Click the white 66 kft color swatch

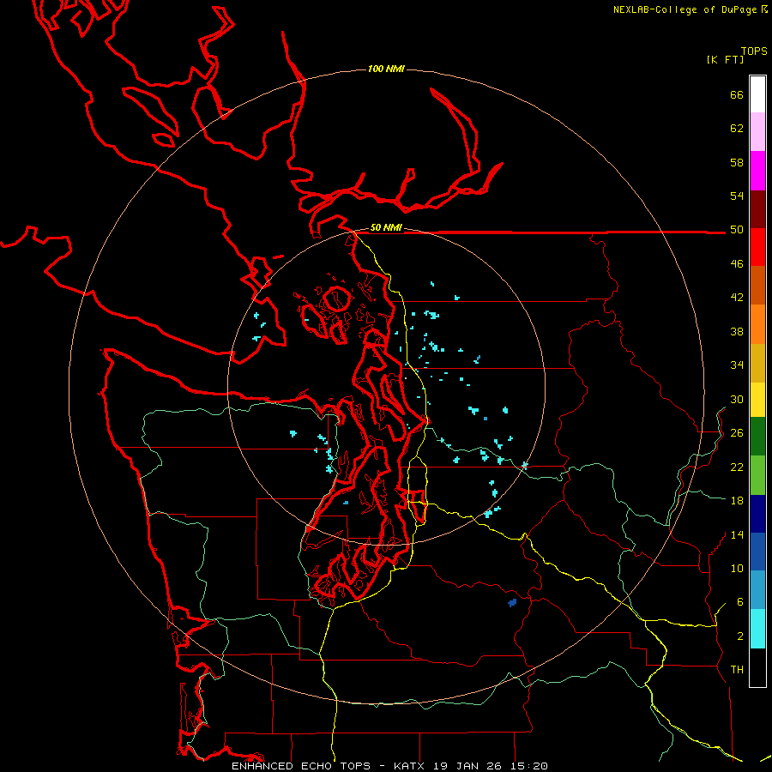coord(757,94)
